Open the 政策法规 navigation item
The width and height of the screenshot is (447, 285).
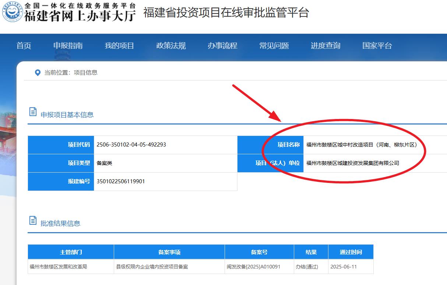(171, 46)
